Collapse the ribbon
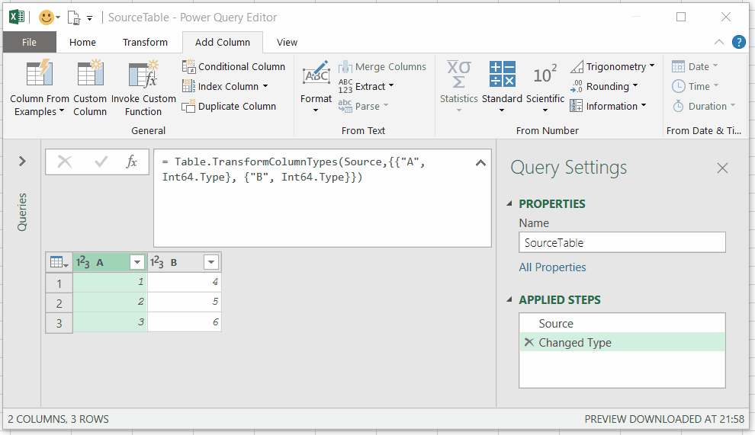 click(x=719, y=42)
